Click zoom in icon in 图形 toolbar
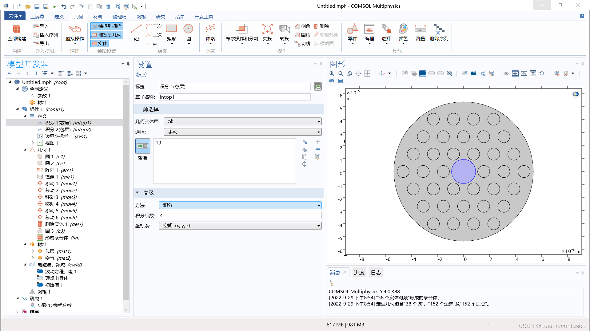Screen dimensions: 590x331 click(332, 73)
